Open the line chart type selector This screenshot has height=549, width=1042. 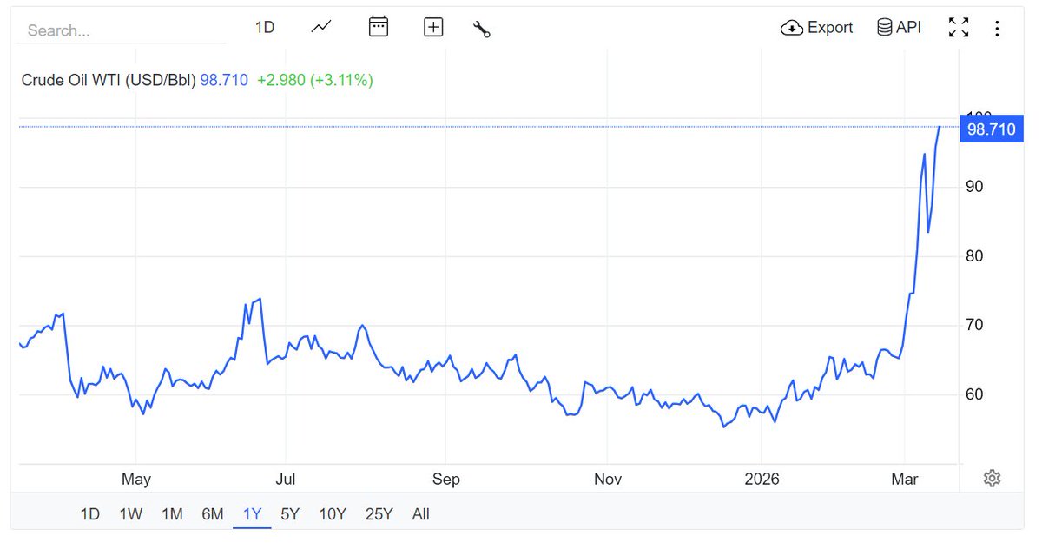pos(321,27)
